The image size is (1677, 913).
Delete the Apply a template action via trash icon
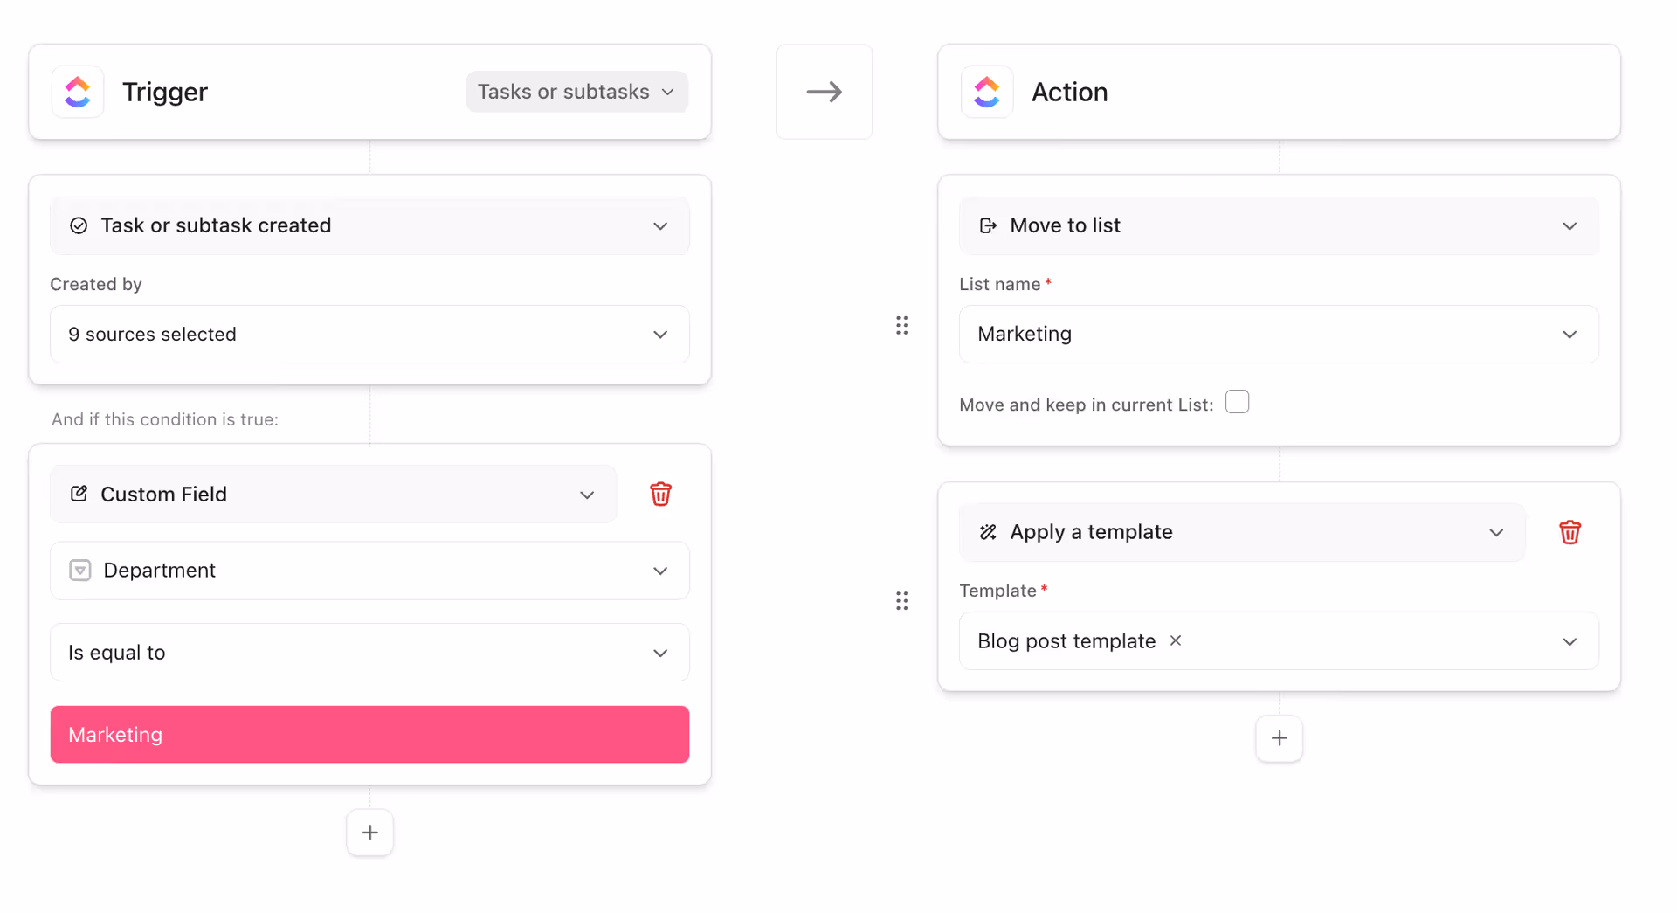point(1570,532)
